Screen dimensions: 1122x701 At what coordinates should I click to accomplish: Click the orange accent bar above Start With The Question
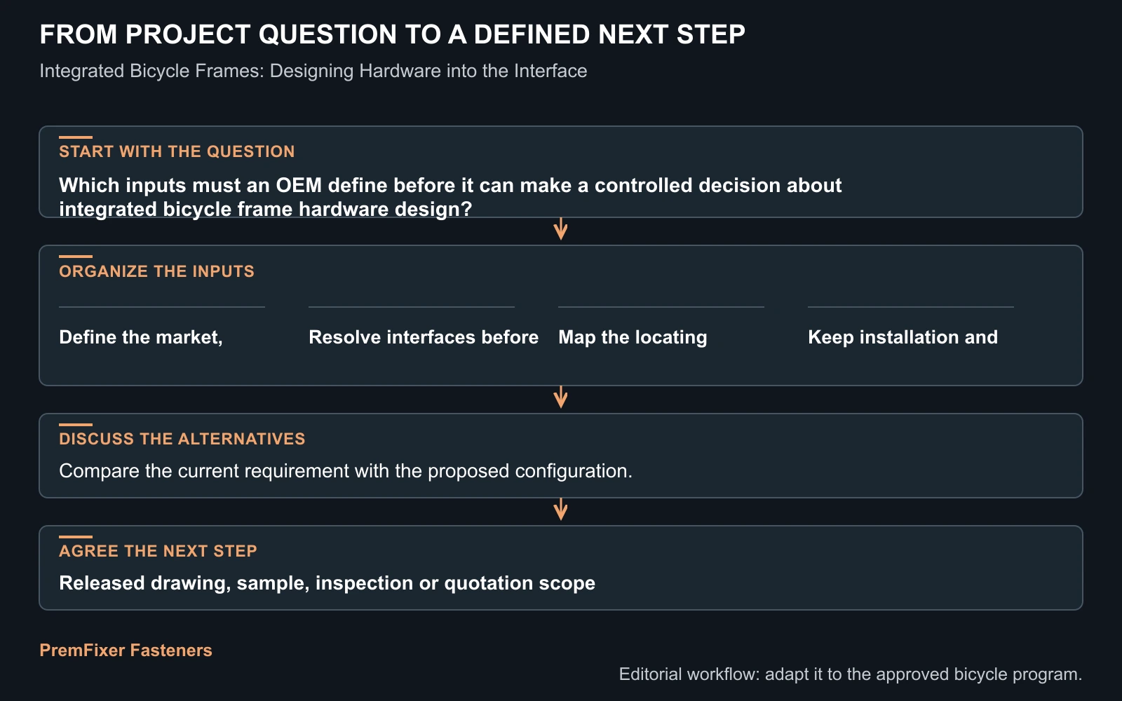pyautogui.click(x=76, y=137)
